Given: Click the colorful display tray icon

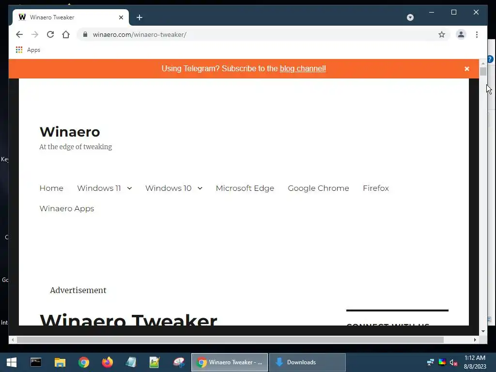Looking at the screenshot, I should tap(442, 362).
